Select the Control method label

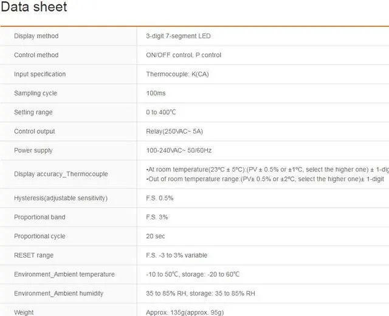36,55
